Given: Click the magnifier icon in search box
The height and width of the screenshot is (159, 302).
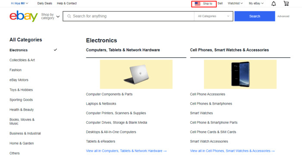Looking at the screenshot, I should click(x=69, y=16).
